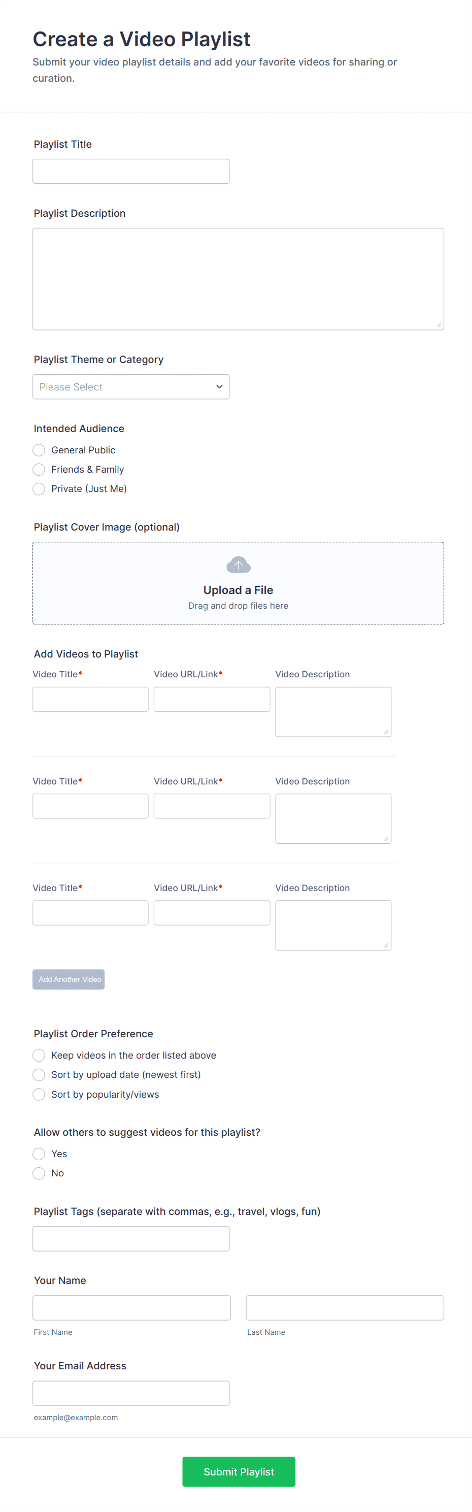Open the Playlist Theme or Category dropdown
Image resolution: width=472 pixels, height=1512 pixels.
pos(130,387)
